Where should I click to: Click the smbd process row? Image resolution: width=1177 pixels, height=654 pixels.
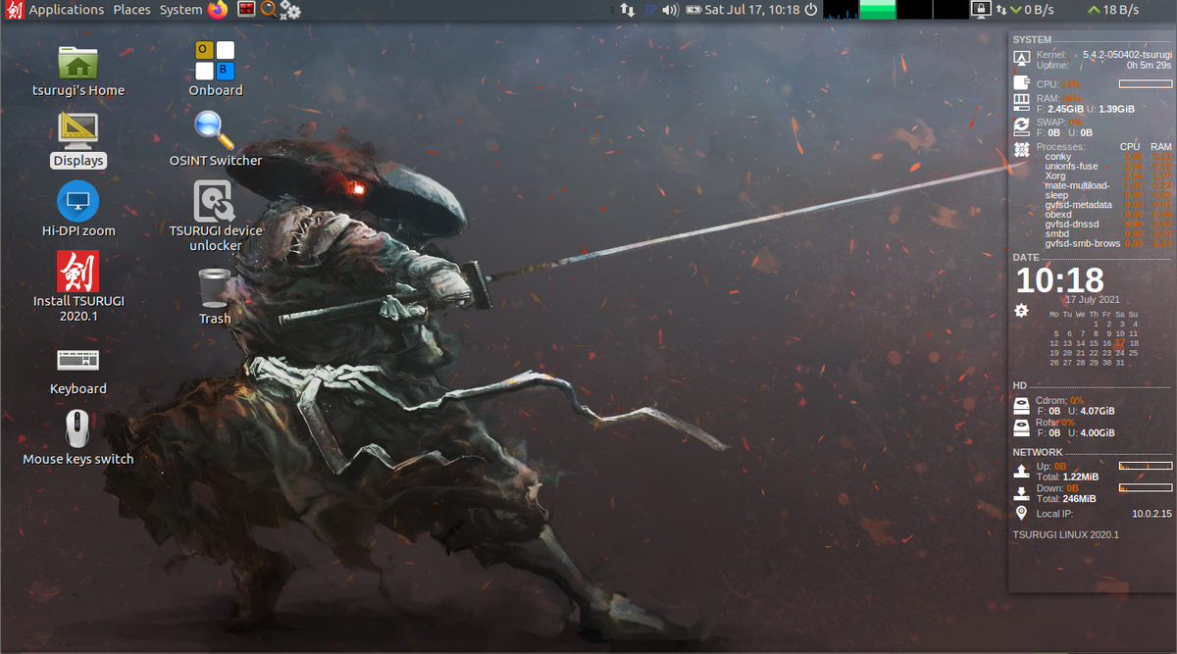click(x=1108, y=233)
